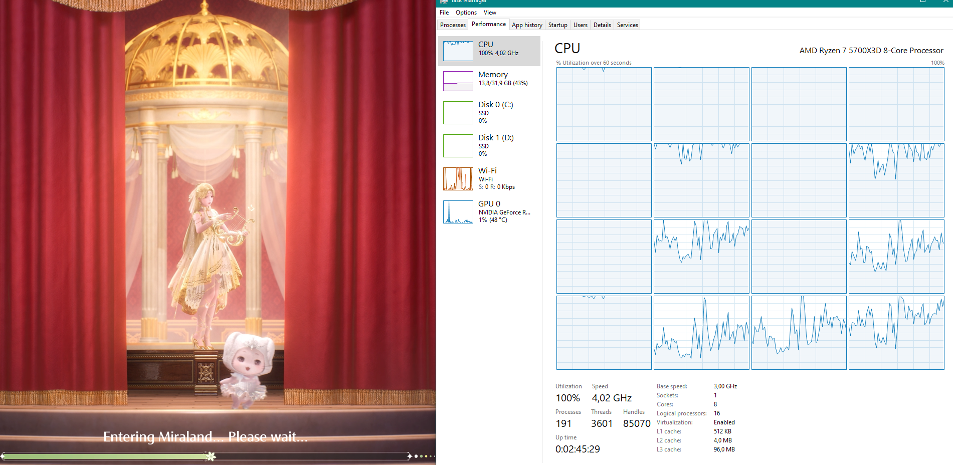Switch to the Details tab

pyautogui.click(x=602, y=25)
